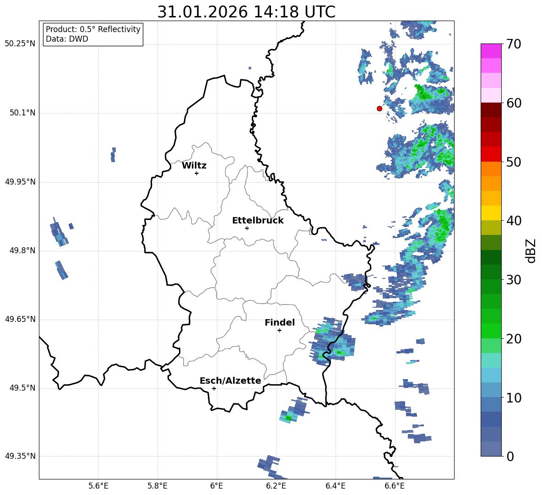The image size is (542, 495).
Task: Click the radar echo crossing the border east of Findel
Action: click(332, 342)
